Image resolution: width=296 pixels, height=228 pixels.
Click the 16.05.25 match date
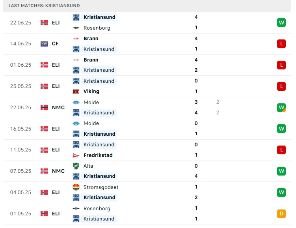pyautogui.click(x=20, y=129)
